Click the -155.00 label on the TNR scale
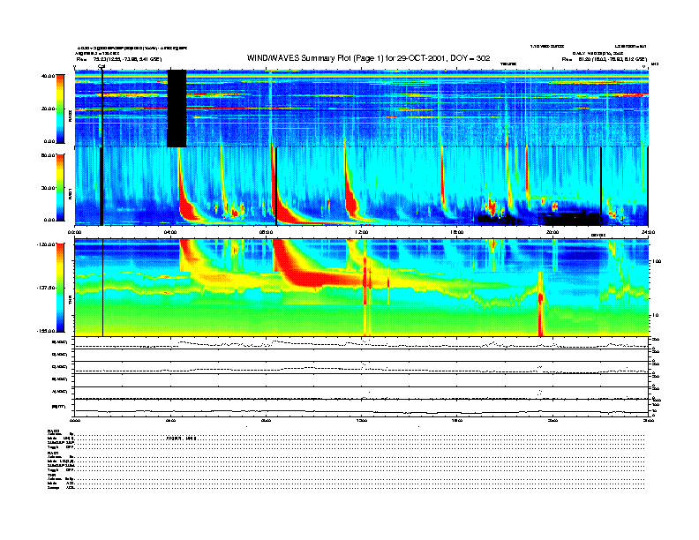 click(46, 331)
